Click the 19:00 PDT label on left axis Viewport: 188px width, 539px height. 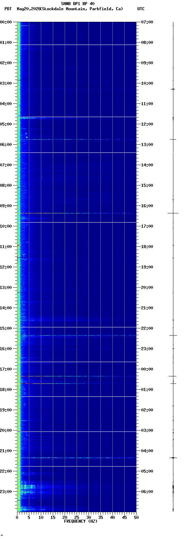6,410
